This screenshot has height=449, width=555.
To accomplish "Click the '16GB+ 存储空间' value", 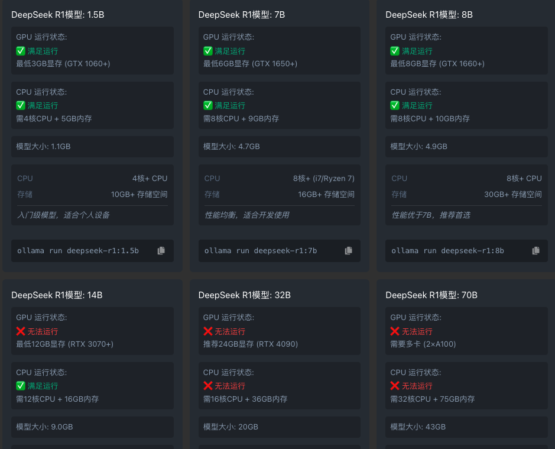I will tap(326, 195).
